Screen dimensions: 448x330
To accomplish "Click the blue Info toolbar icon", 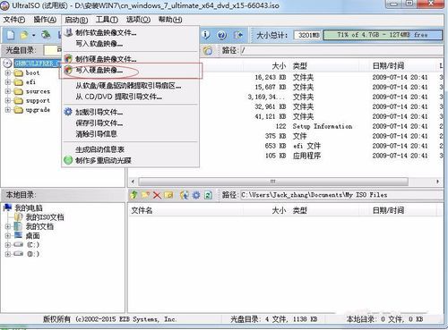I will click(206, 35).
